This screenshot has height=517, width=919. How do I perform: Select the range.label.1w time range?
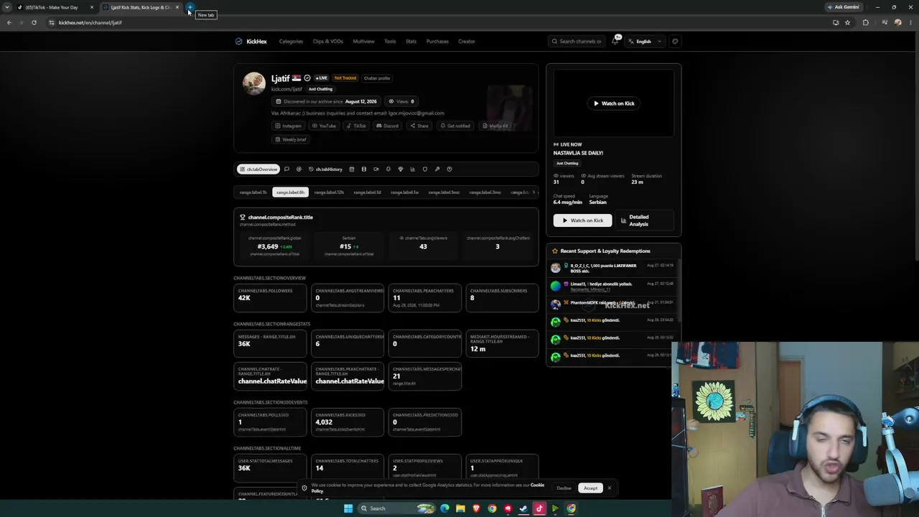(x=405, y=192)
